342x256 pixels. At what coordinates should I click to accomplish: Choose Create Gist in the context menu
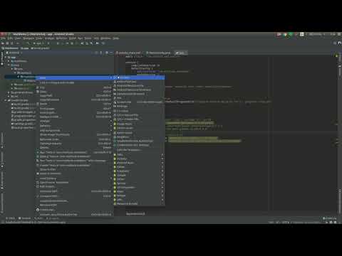pyautogui.click(x=74, y=210)
